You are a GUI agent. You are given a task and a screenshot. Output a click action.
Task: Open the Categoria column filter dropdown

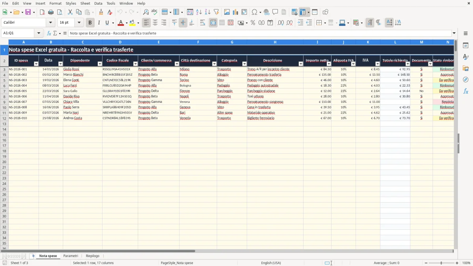244,63
